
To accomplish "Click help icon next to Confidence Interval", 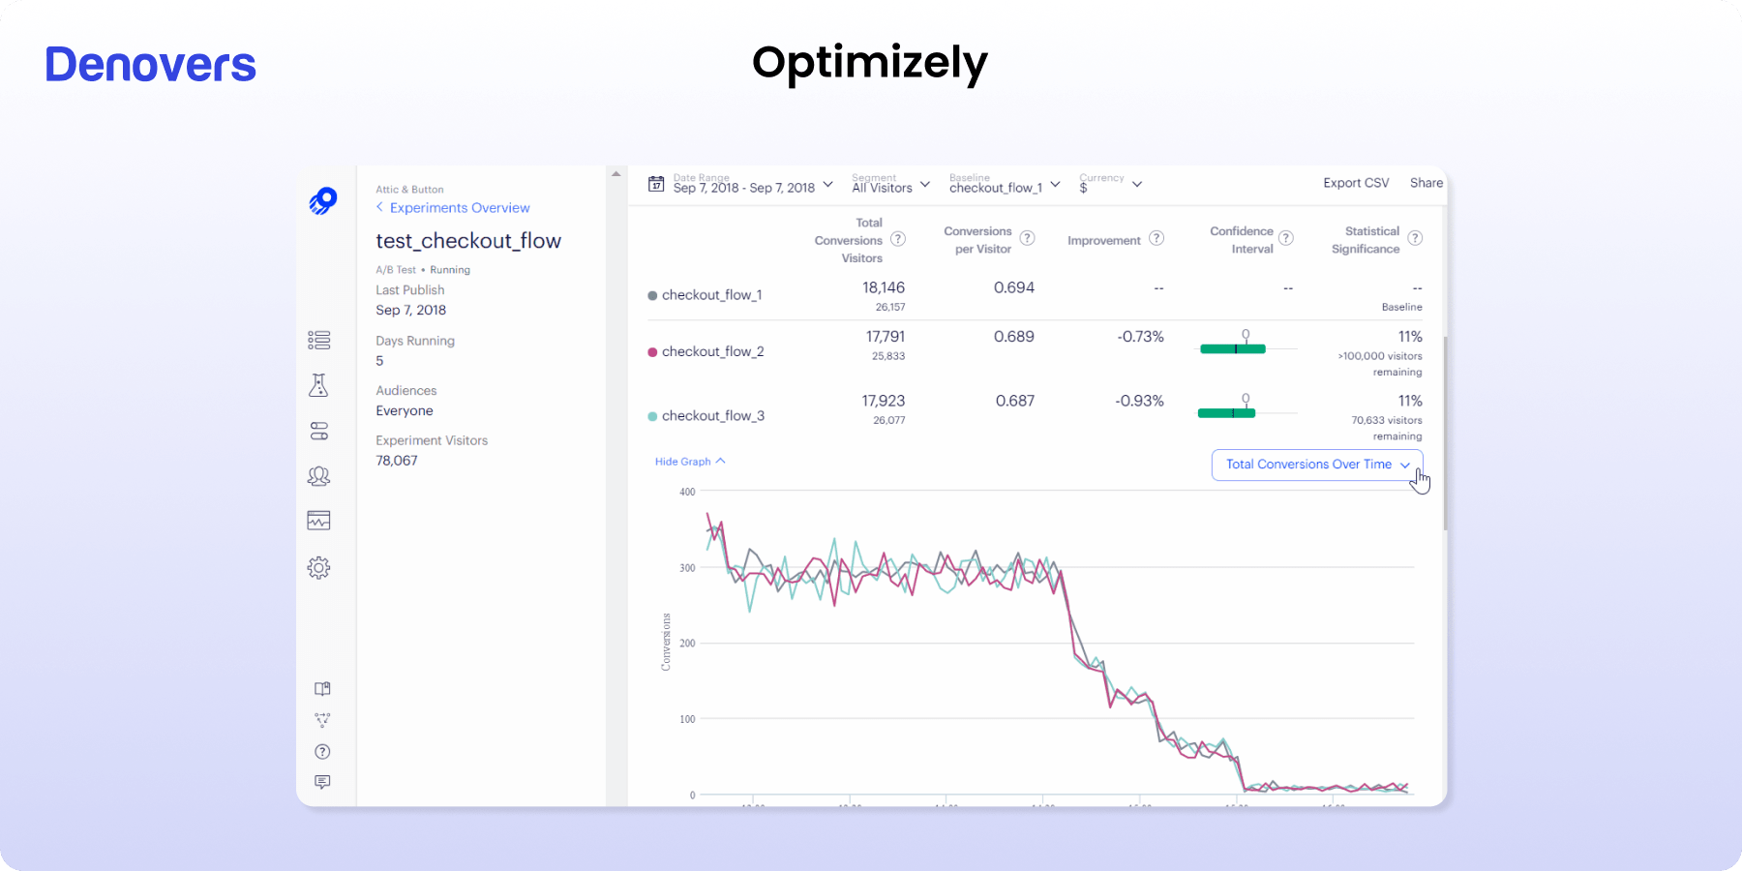I will [x=1286, y=238].
